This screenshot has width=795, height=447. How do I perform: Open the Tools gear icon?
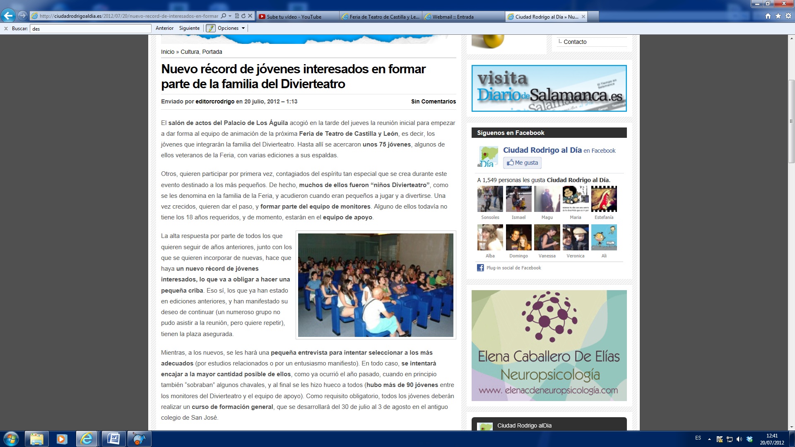(788, 16)
